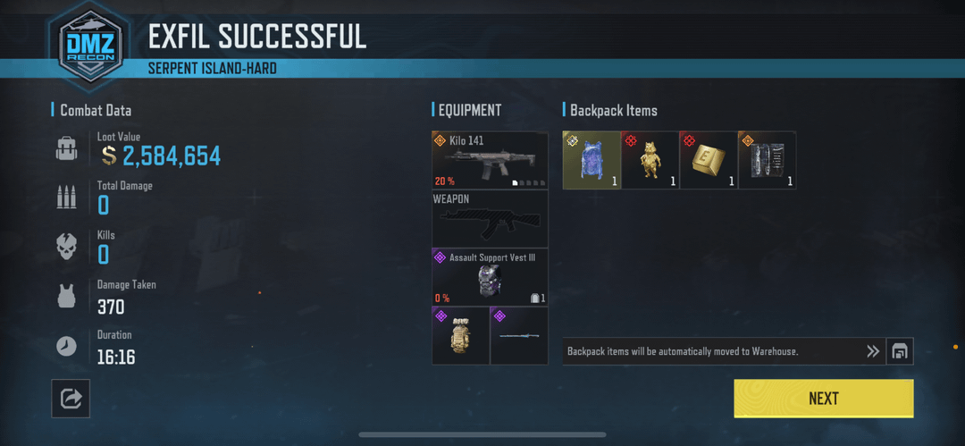965x446 pixels.
Task: Click the tan tactical backpack equipment slot
Action: [x=460, y=336]
